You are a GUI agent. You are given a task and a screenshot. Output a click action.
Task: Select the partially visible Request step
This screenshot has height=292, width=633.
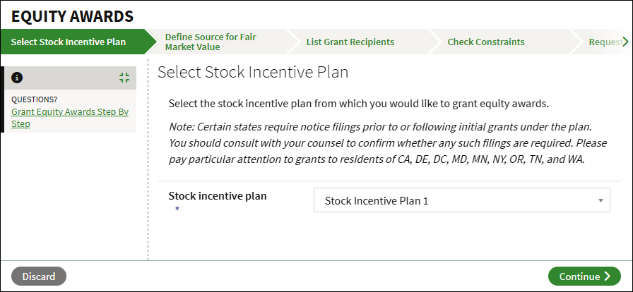coord(605,42)
